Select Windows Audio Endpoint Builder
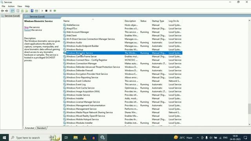The width and height of the screenshot is (251, 141). (122, 46)
